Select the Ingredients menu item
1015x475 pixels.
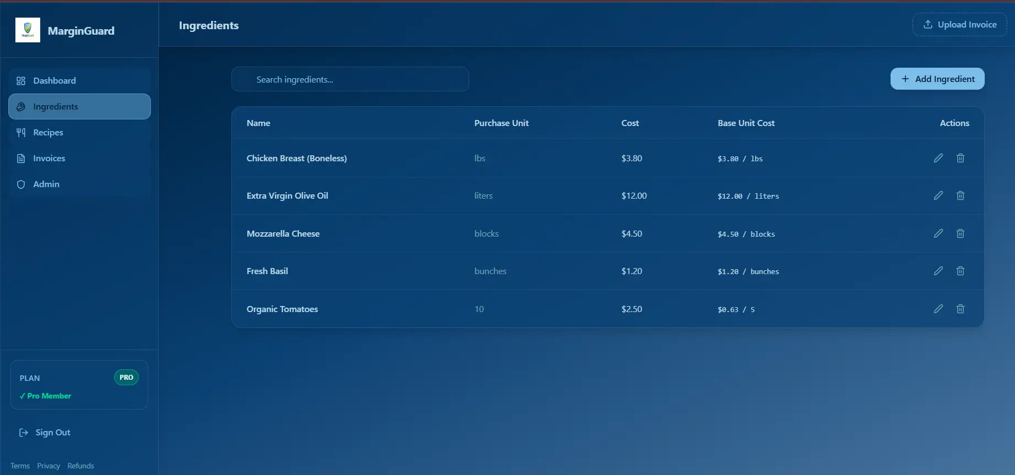coord(79,106)
